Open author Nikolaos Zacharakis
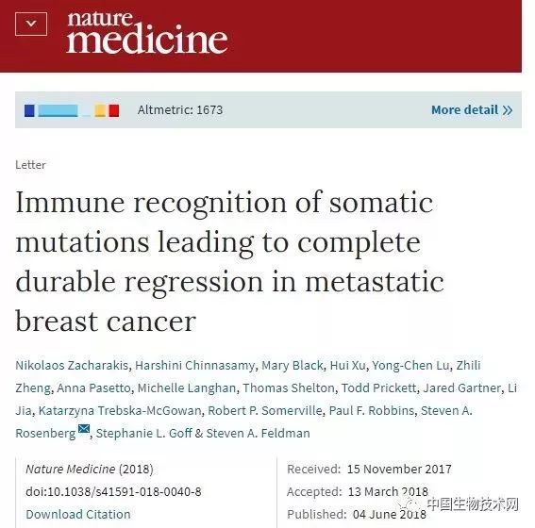Viewport: 535px width, 528px height. coord(72,366)
